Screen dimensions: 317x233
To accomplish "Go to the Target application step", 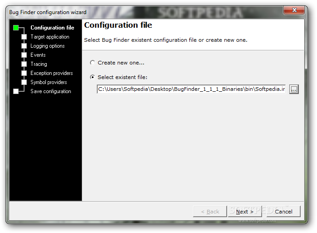I will coord(50,37).
